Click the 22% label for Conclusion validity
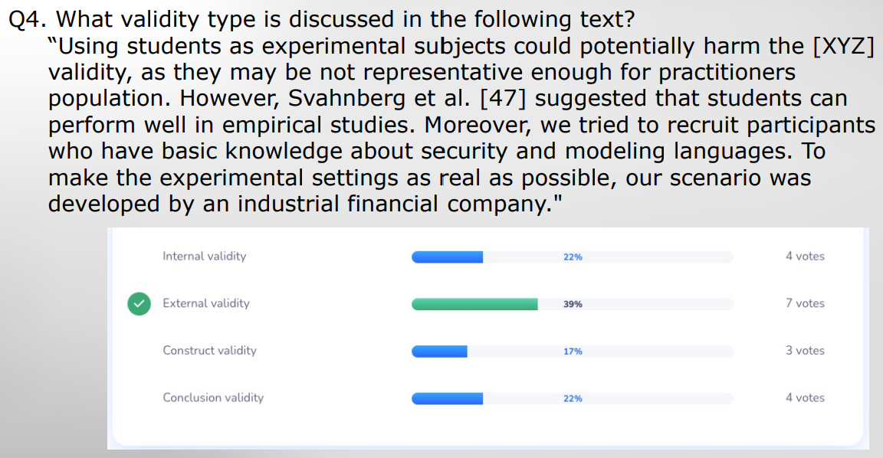The width and height of the screenshot is (883, 458). click(x=573, y=399)
